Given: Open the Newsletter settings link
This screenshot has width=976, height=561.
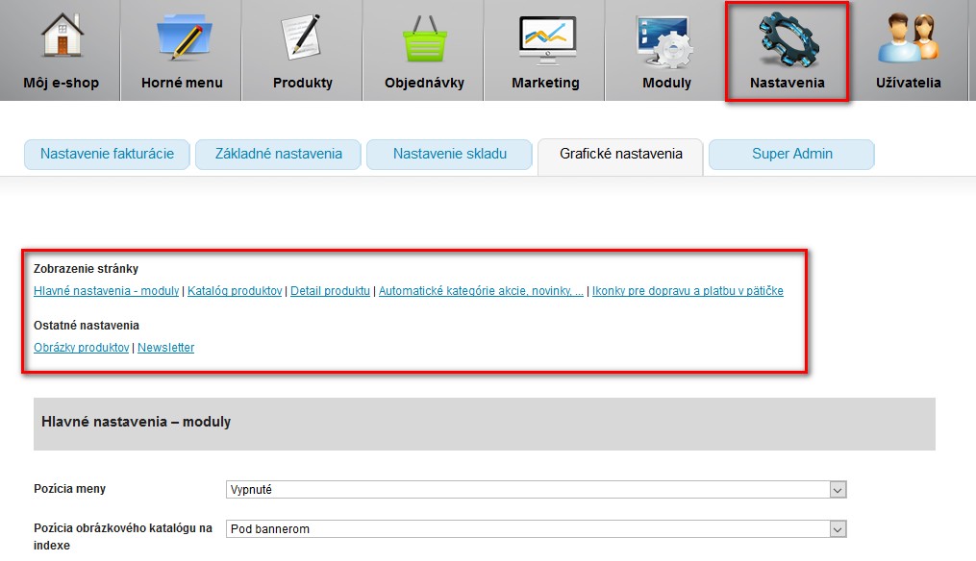Looking at the screenshot, I should pos(165,348).
